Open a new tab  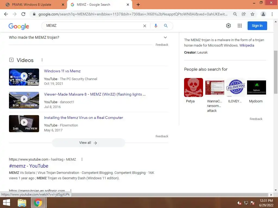138,5
